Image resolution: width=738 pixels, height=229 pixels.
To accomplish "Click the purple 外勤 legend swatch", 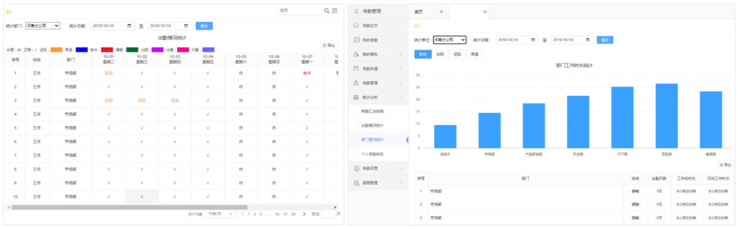I will pyautogui.click(x=208, y=50).
